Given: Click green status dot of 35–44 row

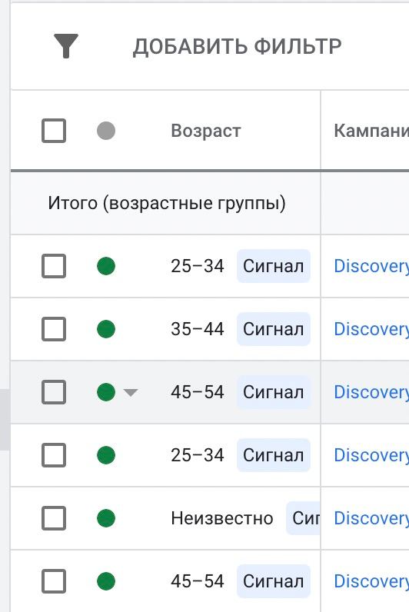Looking at the screenshot, I should click(x=106, y=329).
